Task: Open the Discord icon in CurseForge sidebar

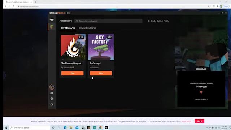Action: tap(52, 93)
